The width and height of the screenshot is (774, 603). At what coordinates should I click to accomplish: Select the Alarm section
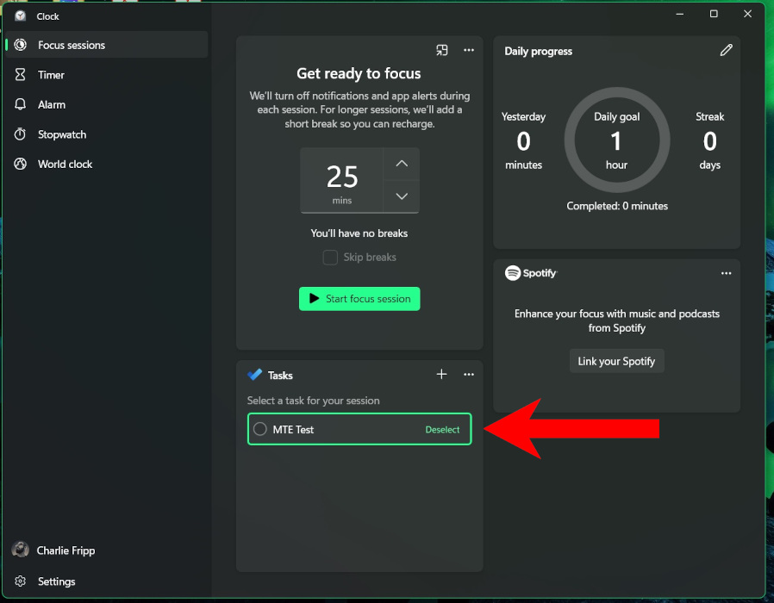click(x=52, y=104)
